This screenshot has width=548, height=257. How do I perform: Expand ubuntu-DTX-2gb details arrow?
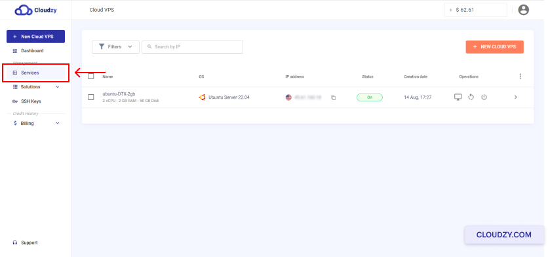515,97
